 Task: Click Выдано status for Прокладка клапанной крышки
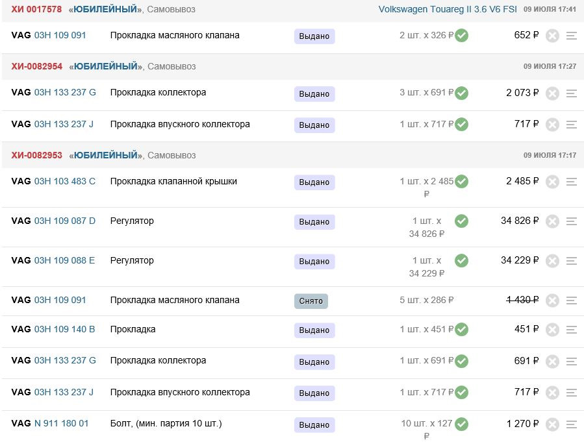(x=314, y=182)
